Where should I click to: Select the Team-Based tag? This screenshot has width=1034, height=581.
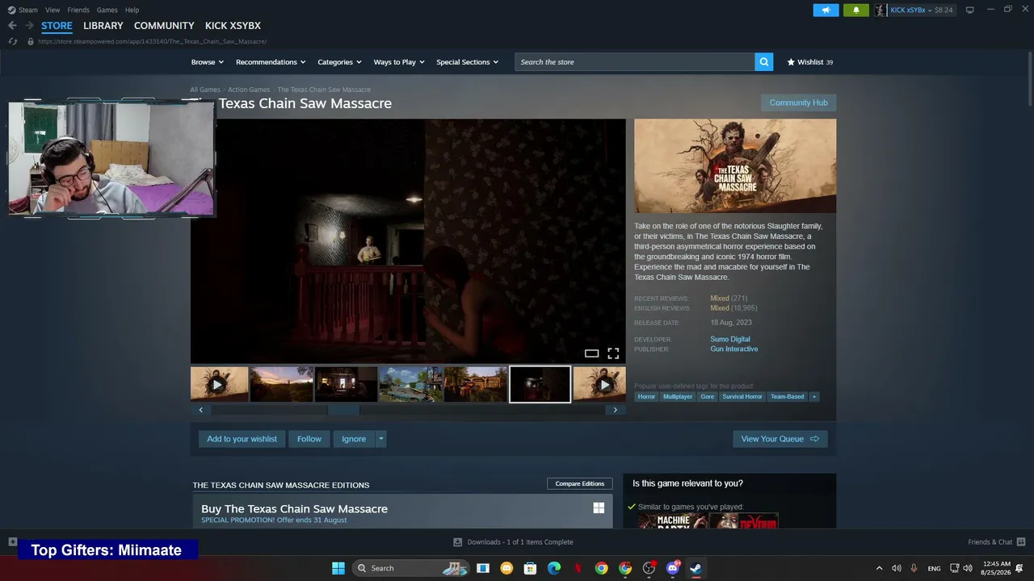click(787, 396)
